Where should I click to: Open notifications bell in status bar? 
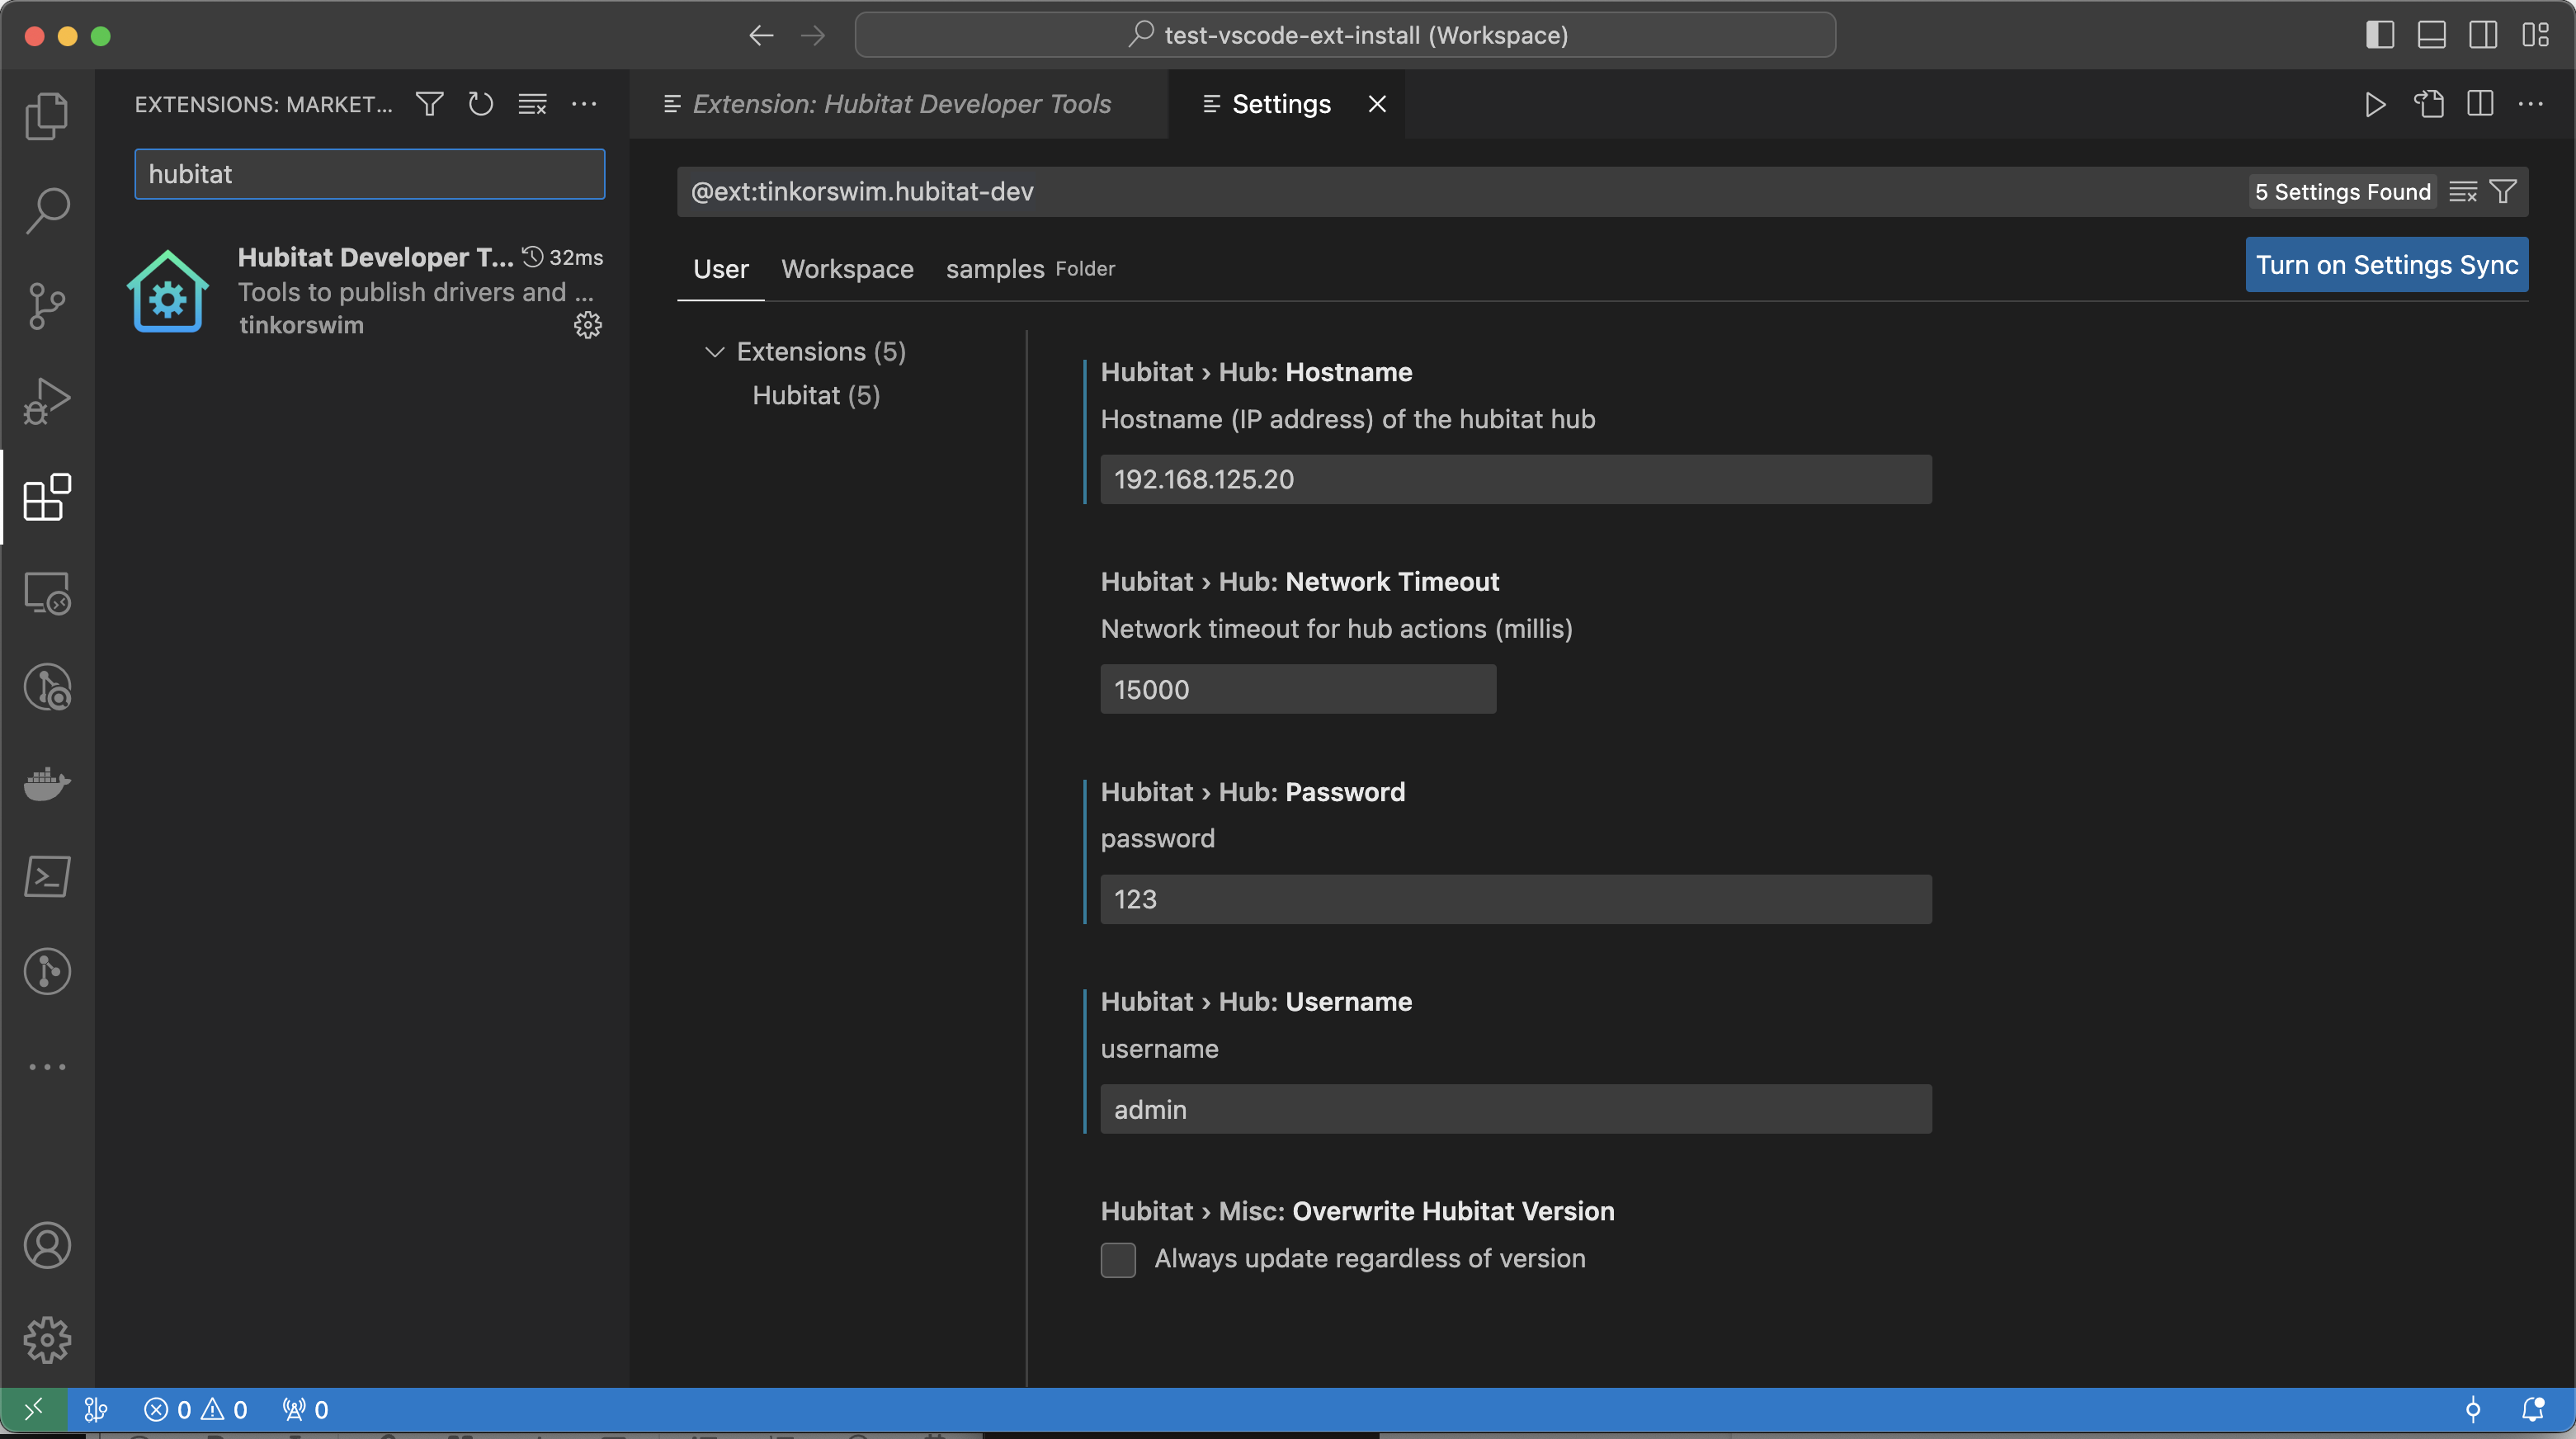click(x=2532, y=1409)
